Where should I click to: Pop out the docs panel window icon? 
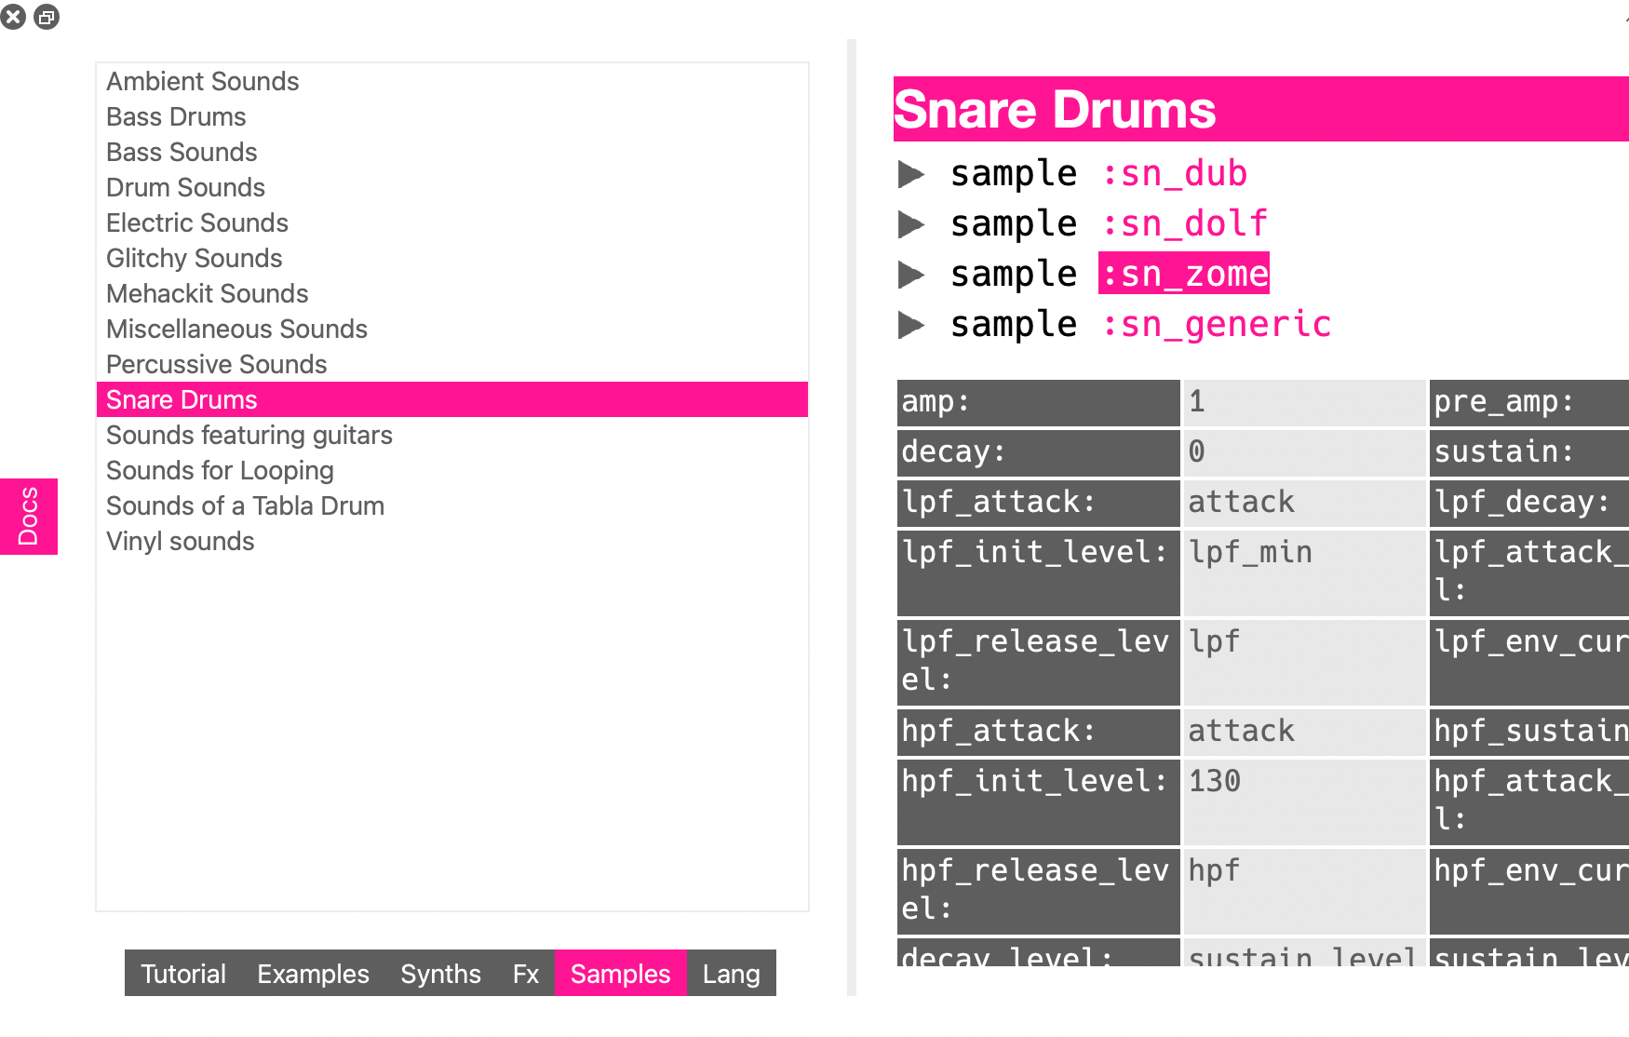47,17
